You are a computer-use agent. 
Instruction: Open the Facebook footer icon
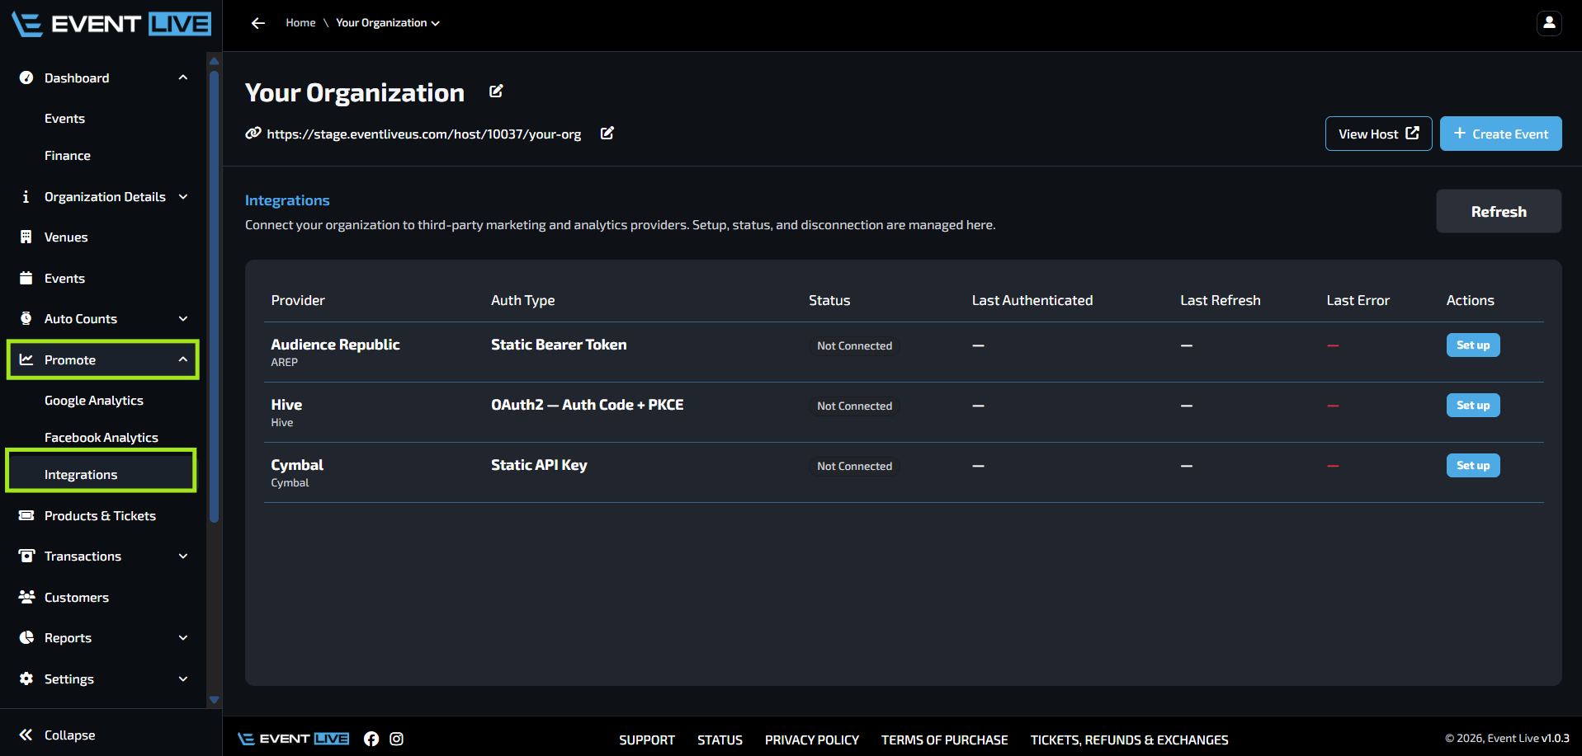pyautogui.click(x=371, y=739)
